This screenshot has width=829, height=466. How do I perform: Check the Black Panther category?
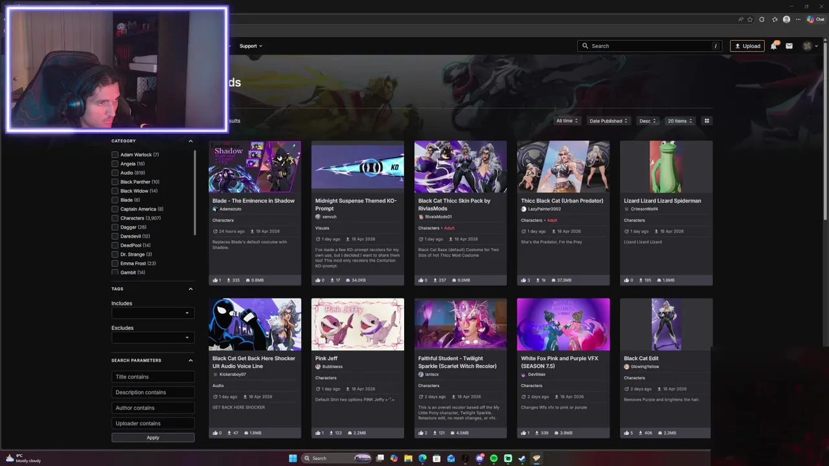pos(115,182)
